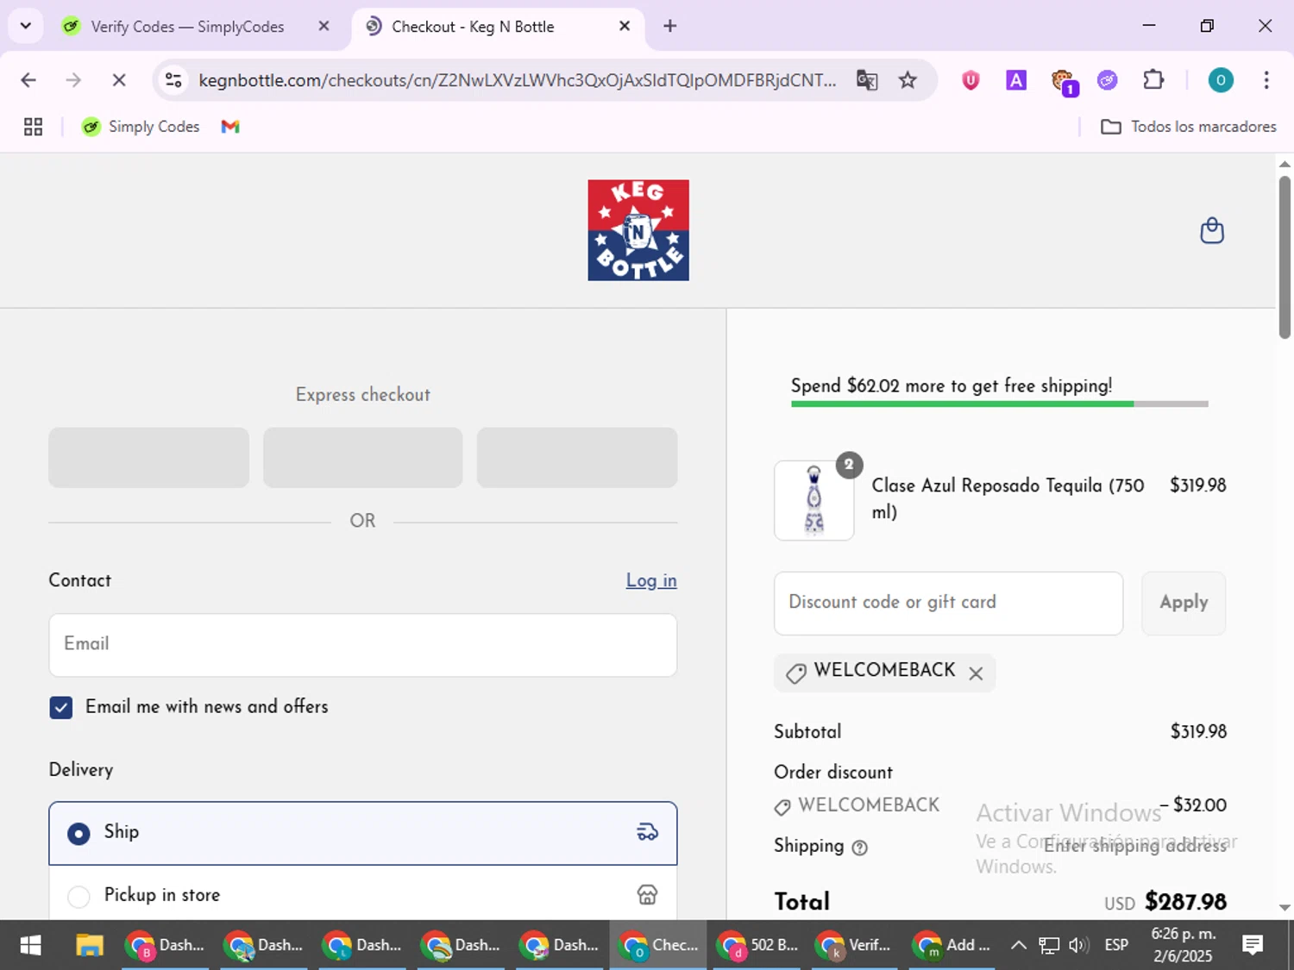Open the Chrome three-dot menu
1294x970 pixels.
[x=1266, y=80]
